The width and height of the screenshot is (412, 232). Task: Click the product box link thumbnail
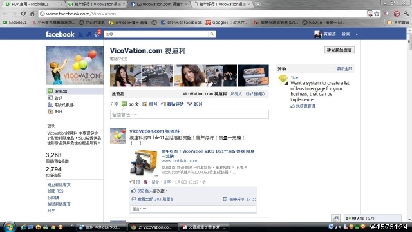point(144,163)
